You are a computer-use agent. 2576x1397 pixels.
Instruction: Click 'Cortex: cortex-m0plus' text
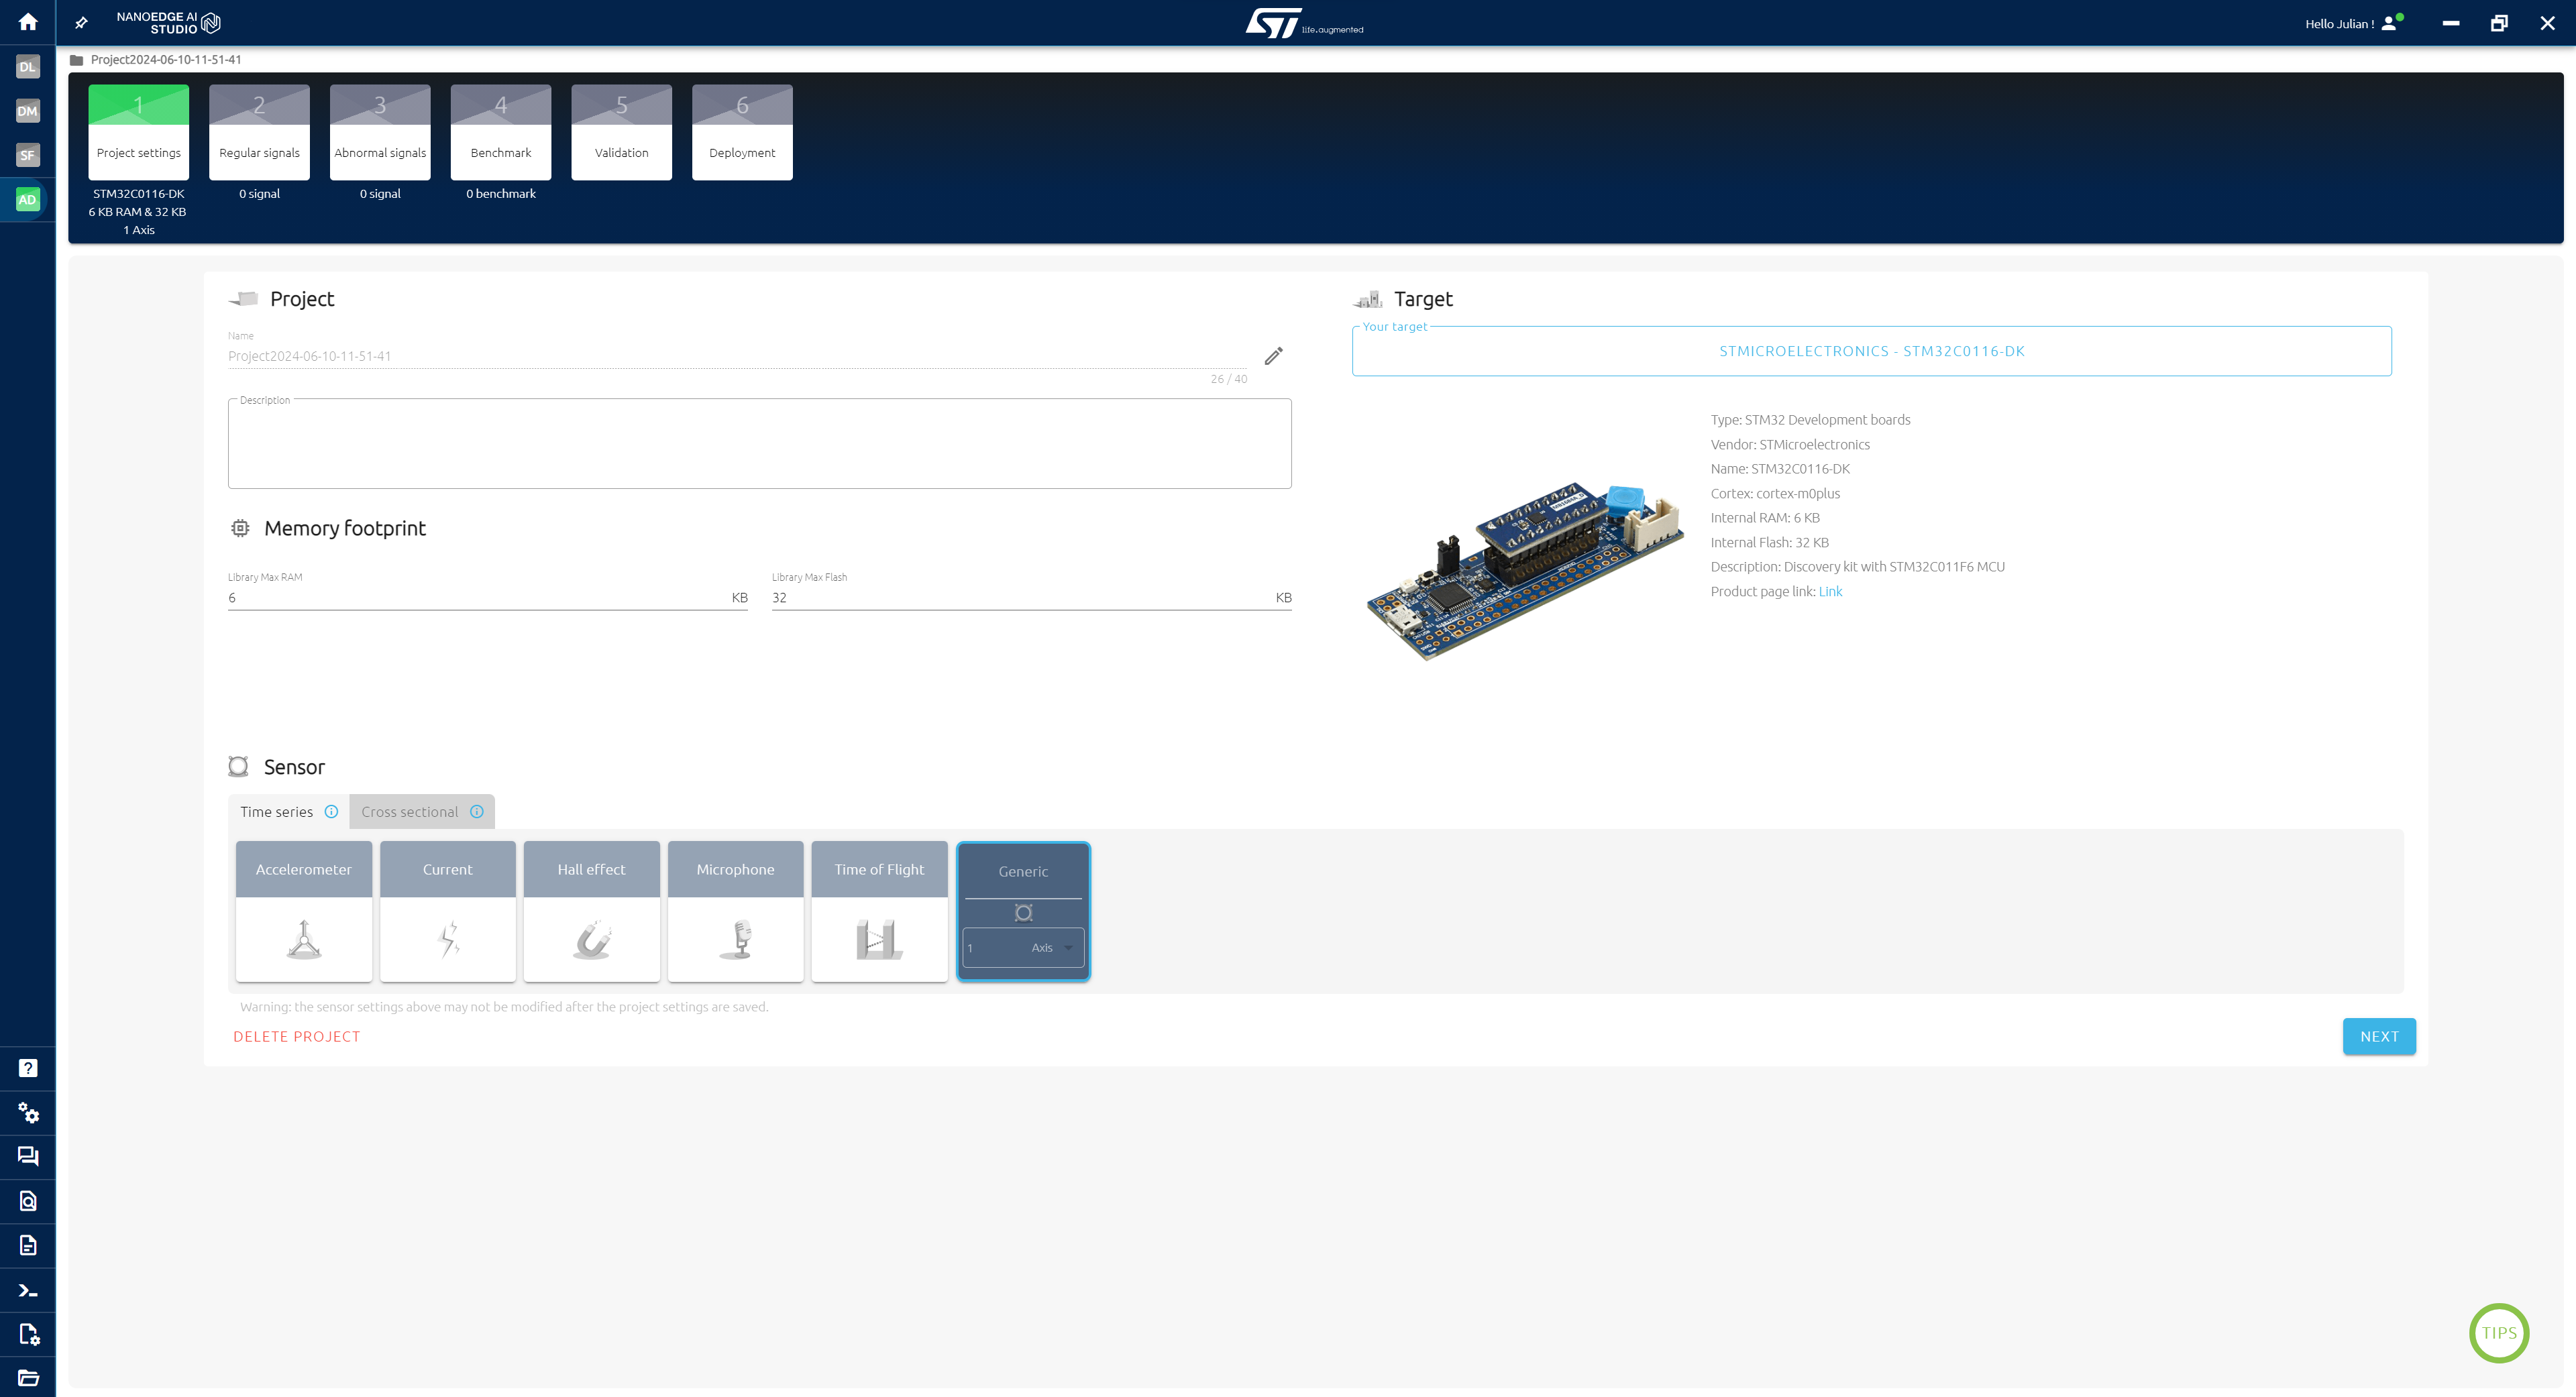click(x=1775, y=493)
